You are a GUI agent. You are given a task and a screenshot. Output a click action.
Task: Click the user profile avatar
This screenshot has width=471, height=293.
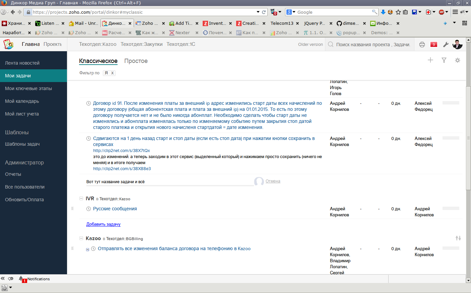(x=457, y=44)
